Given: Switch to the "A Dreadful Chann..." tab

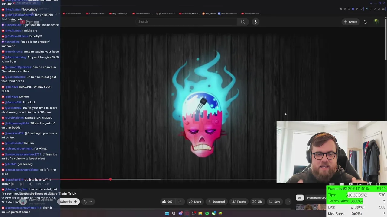Looking at the screenshot, I should pyautogui.click(x=96, y=14).
